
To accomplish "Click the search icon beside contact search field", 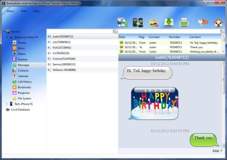I will [x=115, y=31].
